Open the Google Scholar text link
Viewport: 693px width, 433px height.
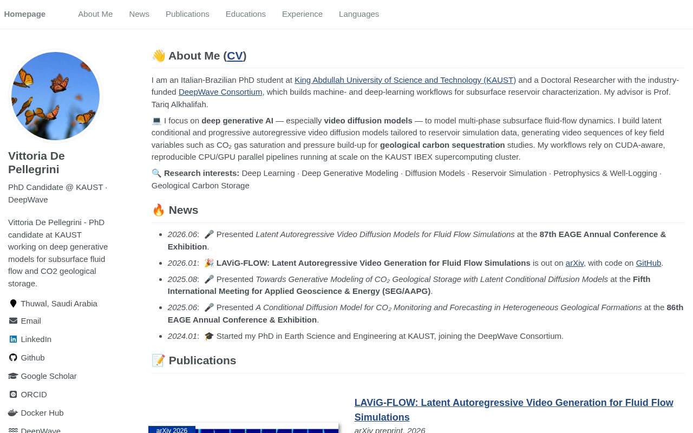(x=49, y=376)
